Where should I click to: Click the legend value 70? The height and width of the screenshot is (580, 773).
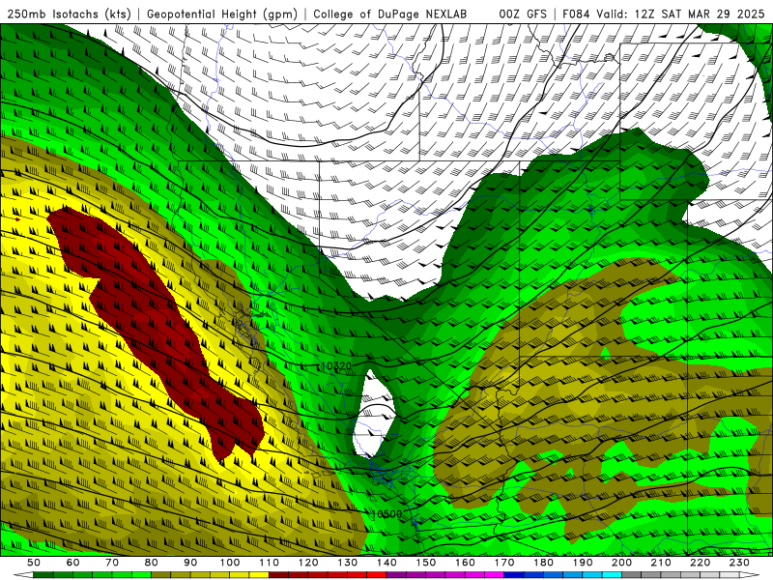coord(112,563)
